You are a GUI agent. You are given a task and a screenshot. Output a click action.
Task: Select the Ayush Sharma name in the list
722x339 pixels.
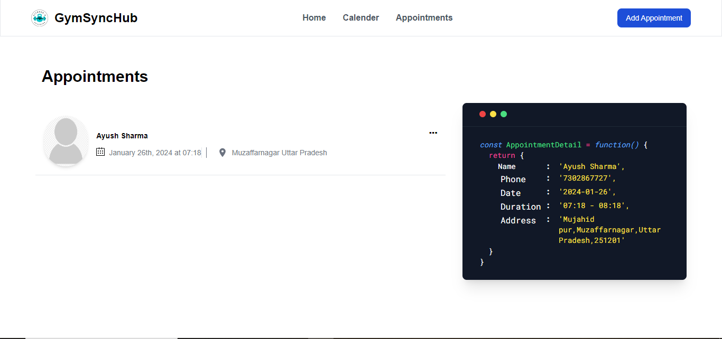point(122,136)
